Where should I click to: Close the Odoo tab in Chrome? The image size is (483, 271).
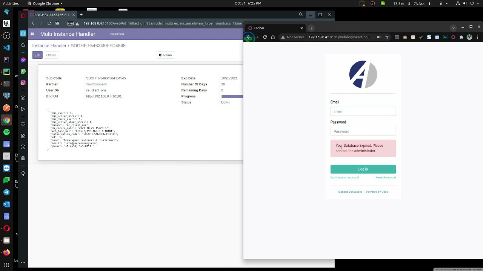tap(301, 28)
